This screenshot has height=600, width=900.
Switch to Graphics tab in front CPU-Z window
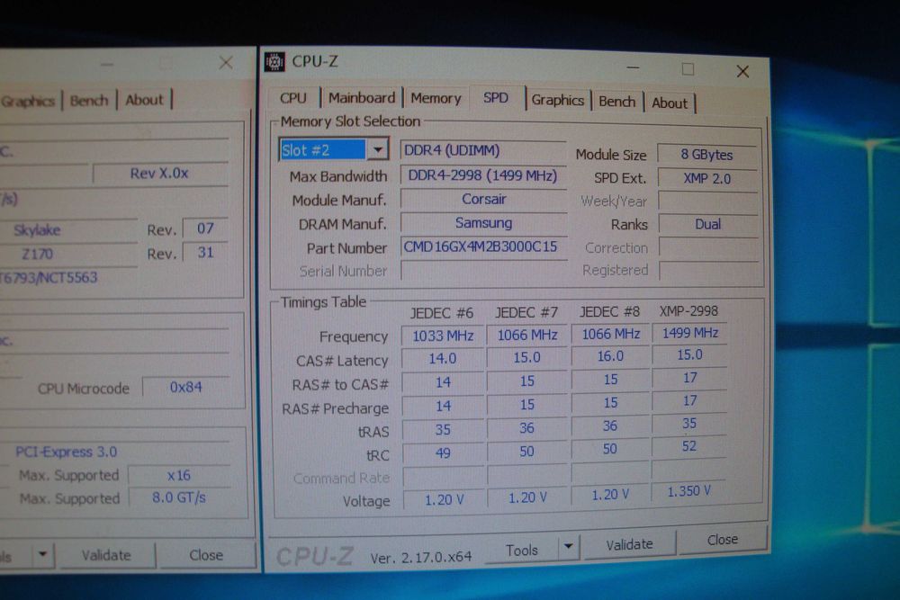tap(557, 101)
